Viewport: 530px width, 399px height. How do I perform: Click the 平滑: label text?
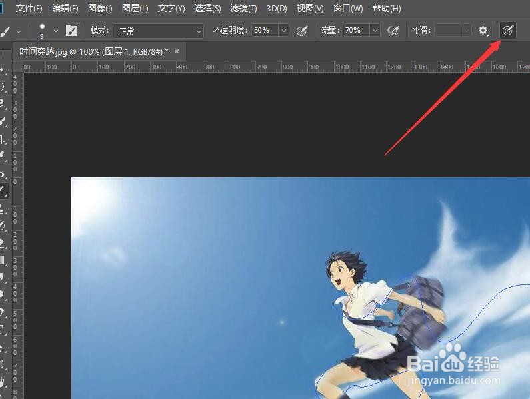[x=422, y=31]
